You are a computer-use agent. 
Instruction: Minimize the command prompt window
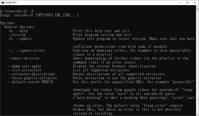(x=180, y=3)
